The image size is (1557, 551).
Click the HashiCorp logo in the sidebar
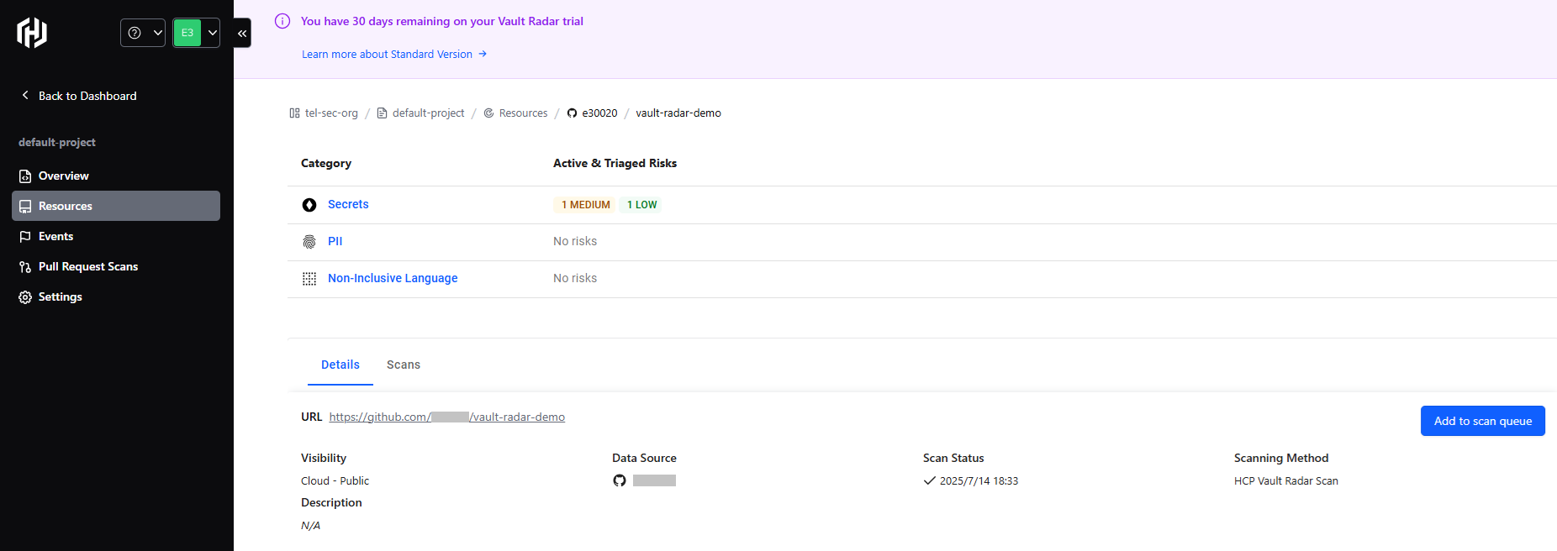(x=32, y=33)
